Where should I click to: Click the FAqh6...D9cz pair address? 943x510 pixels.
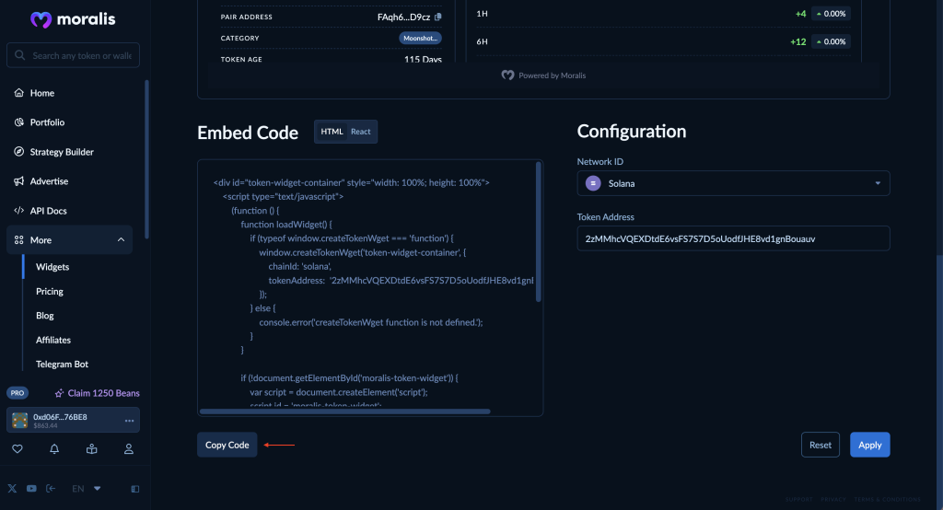(403, 17)
